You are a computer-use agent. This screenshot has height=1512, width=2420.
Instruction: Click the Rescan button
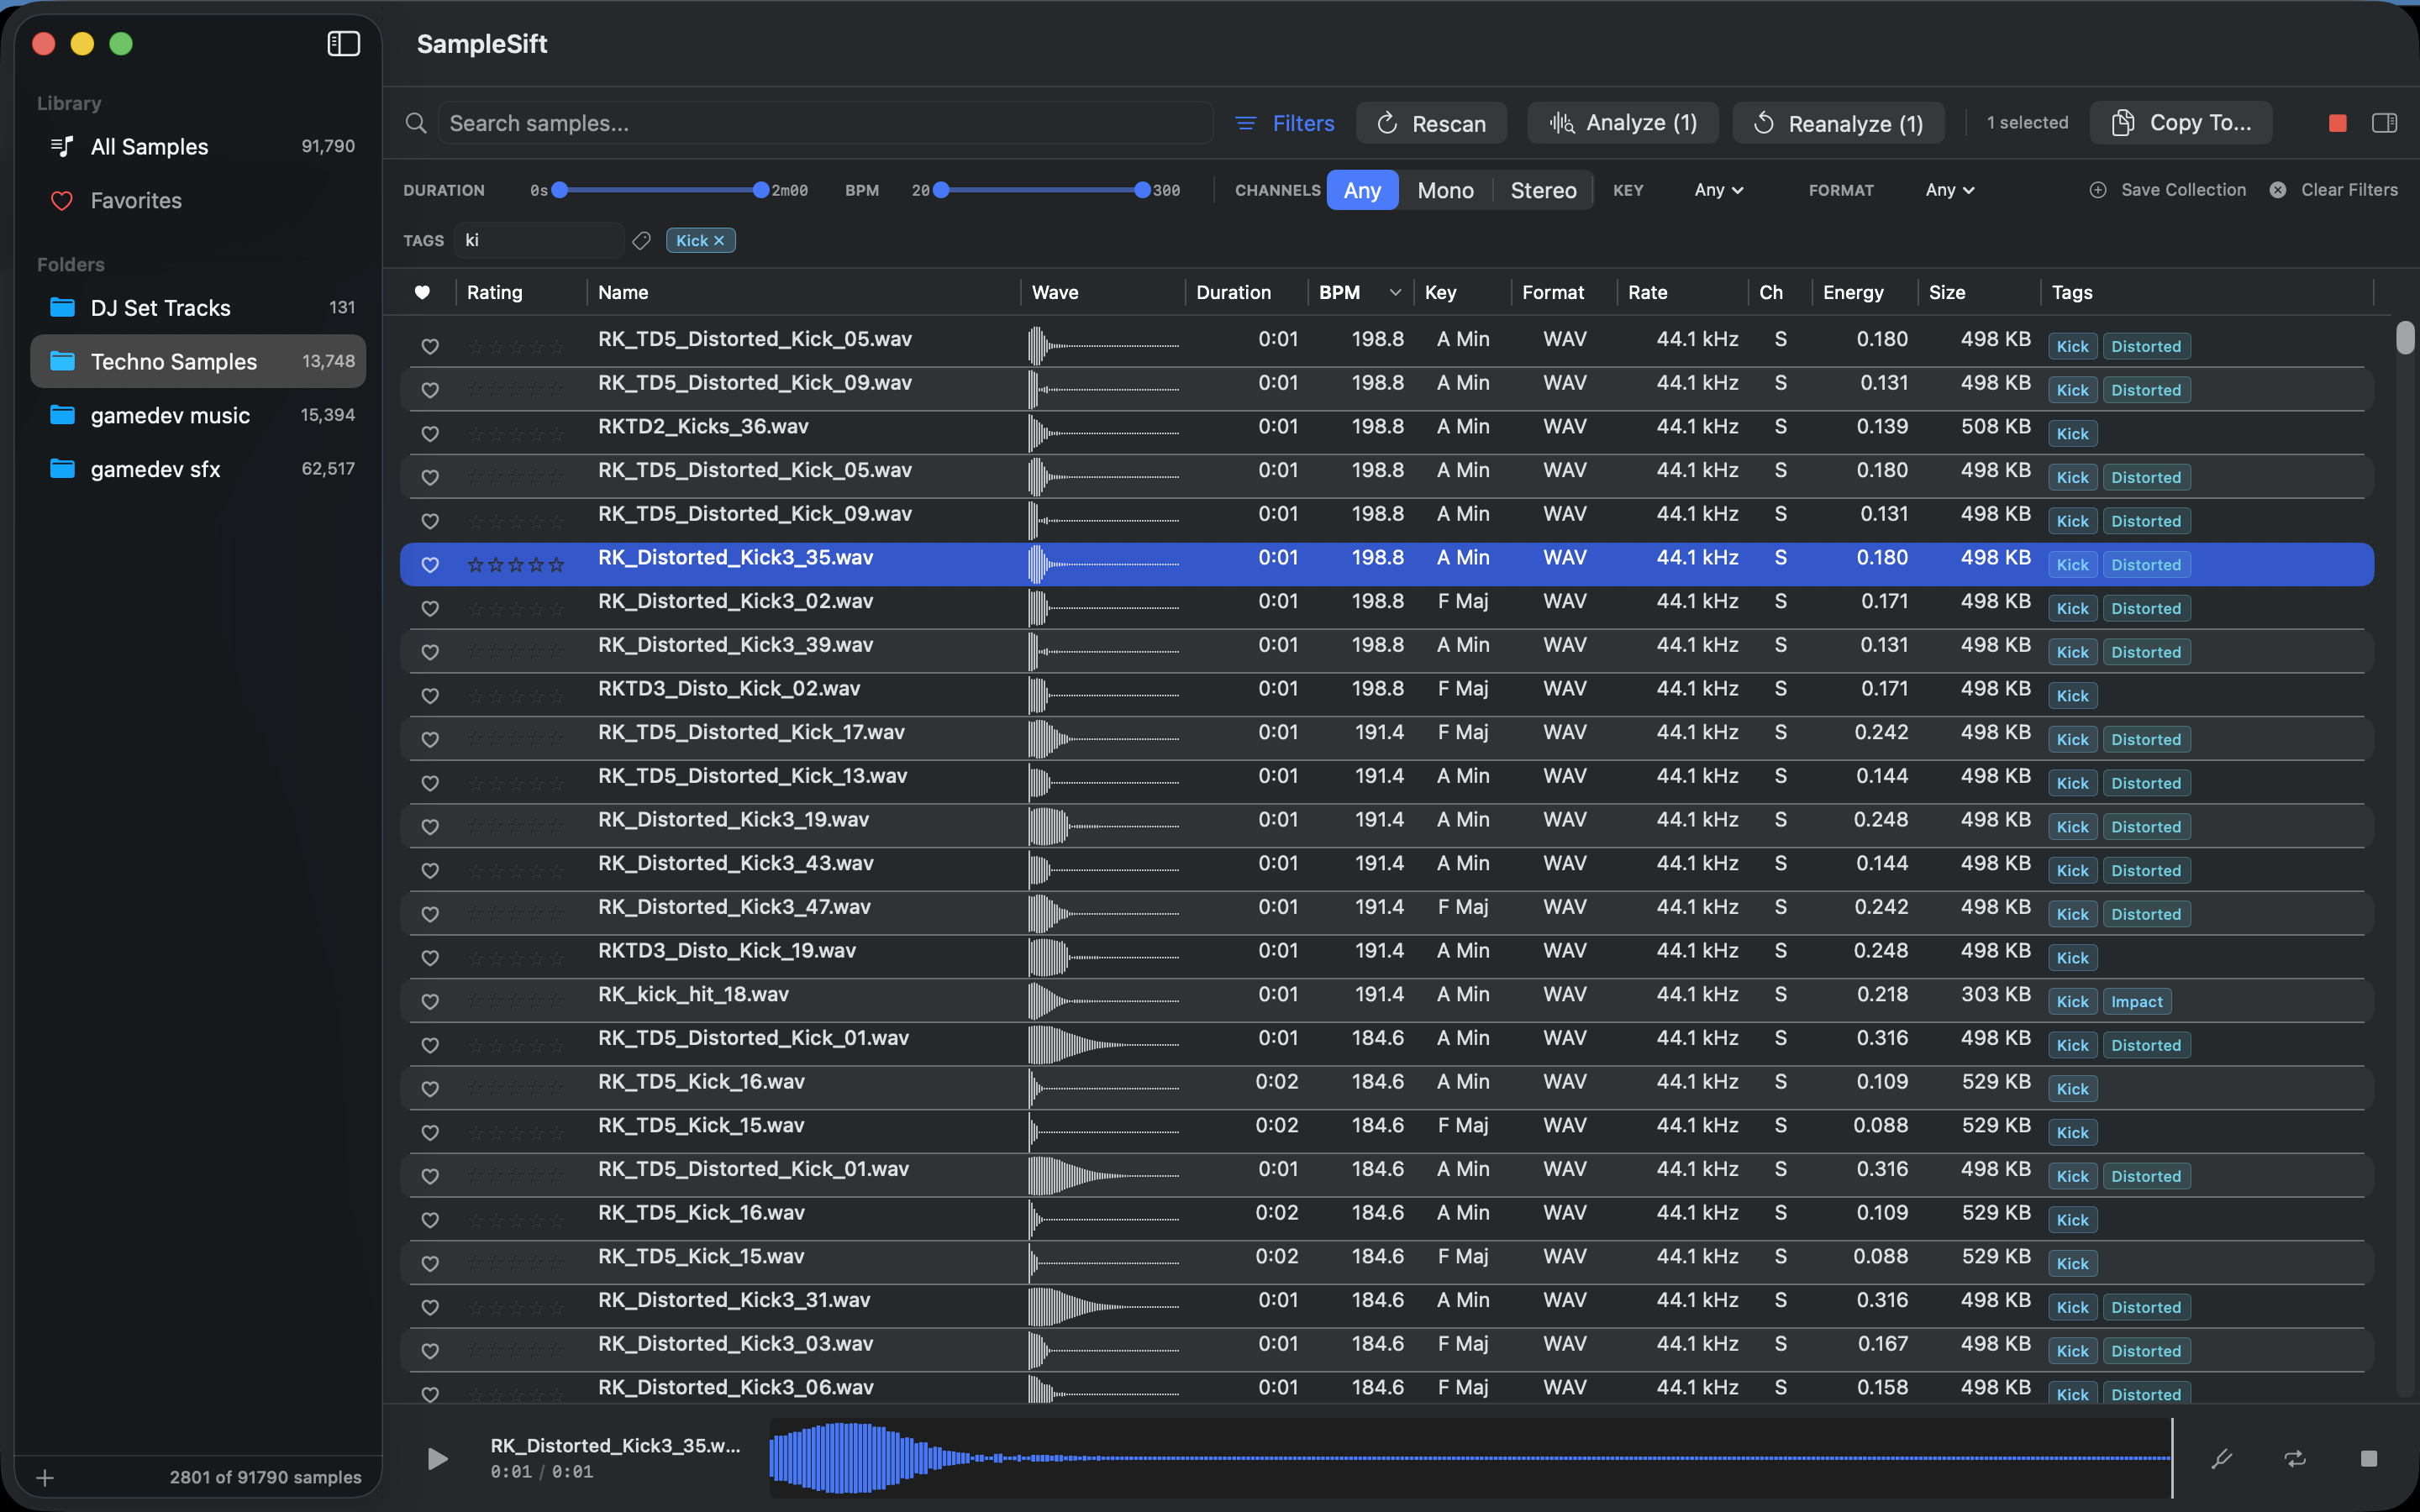pyautogui.click(x=1431, y=123)
